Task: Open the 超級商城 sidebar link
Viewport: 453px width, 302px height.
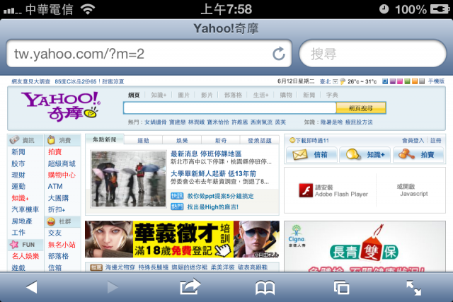Action: click(62, 163)
